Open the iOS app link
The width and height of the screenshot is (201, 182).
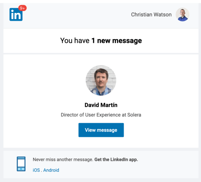point(36,170)
